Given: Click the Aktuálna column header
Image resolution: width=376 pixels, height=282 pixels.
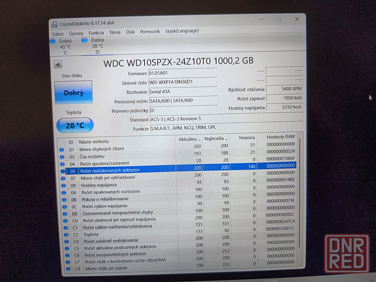Looking at the screenshot, I should tap(190, 139).
